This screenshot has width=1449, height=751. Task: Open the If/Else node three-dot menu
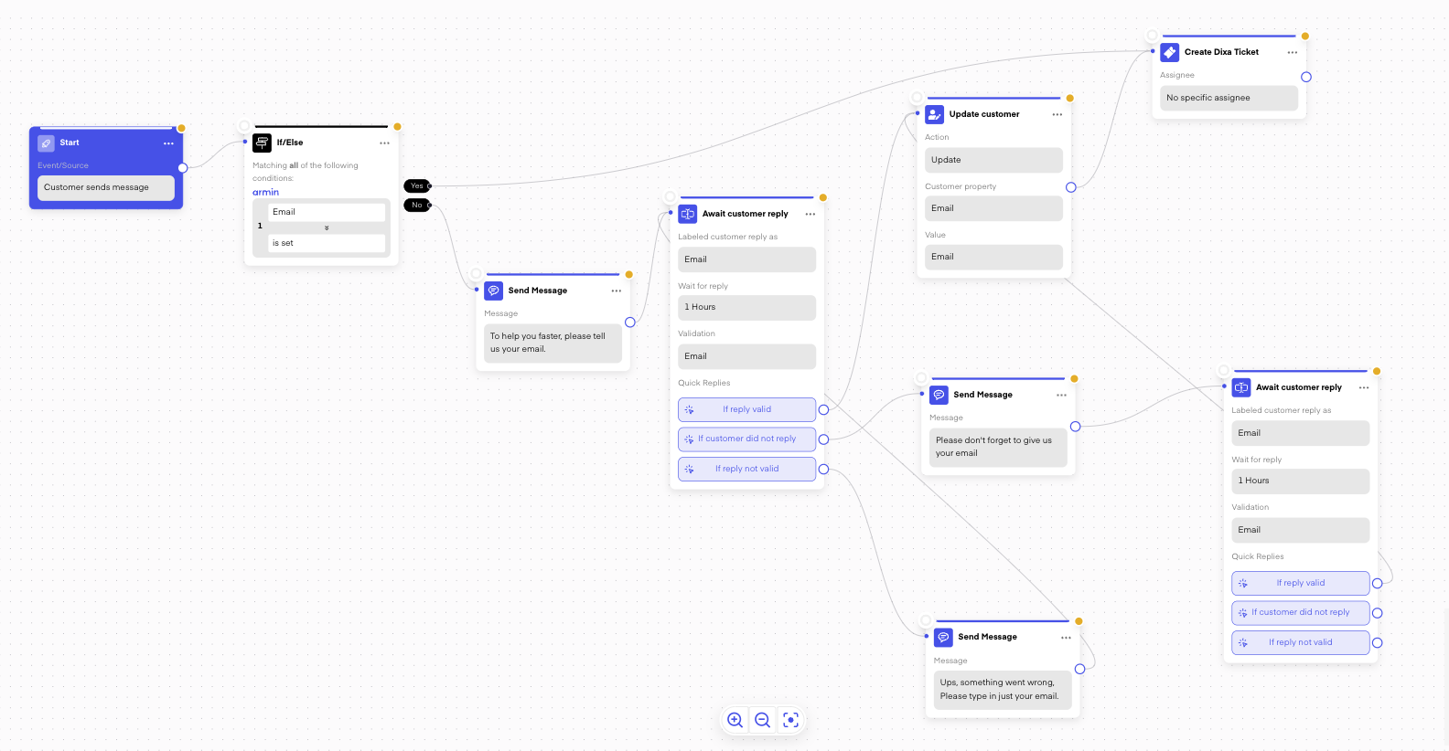coord(384,143)
